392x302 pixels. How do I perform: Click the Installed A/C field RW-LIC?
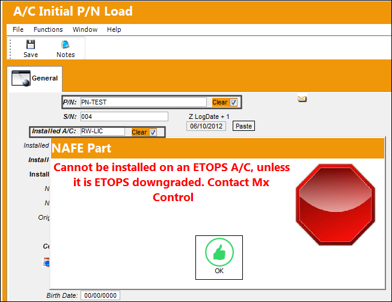pyautogui.click(x=103, y=131)
